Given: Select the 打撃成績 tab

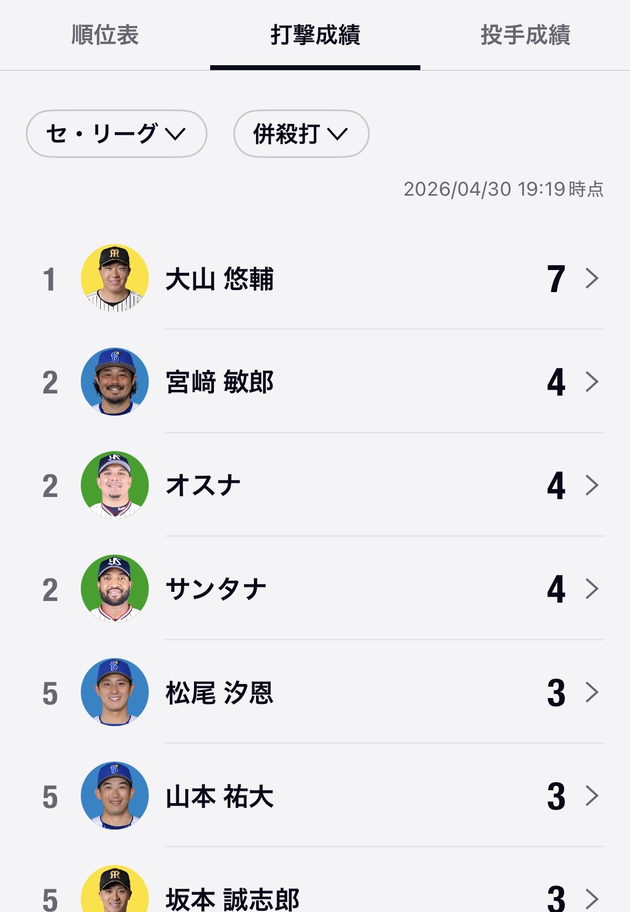Looking at the screenshot, I should point(315,35).
